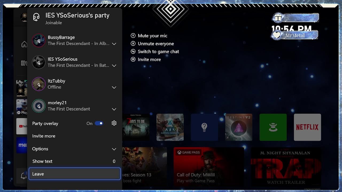Click the Show text count 0

(x=114, y=161)
